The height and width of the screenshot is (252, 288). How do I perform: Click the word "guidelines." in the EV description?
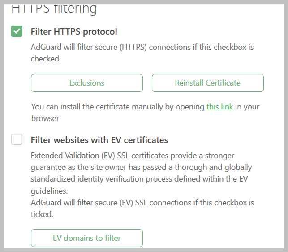(x=49, y=191)
